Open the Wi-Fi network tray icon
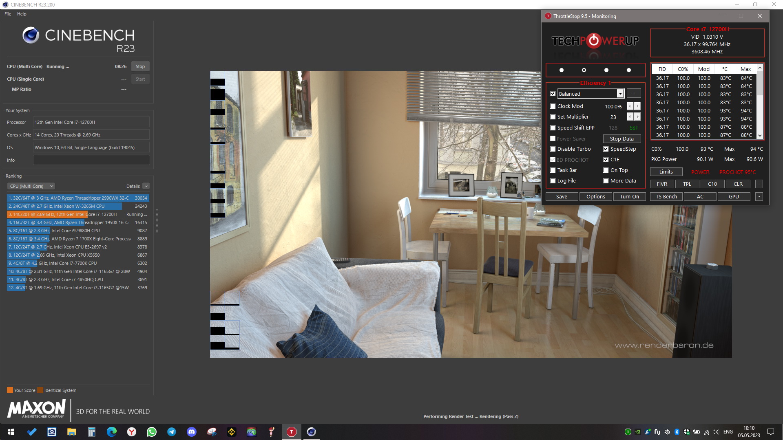This screenshot has width=783, height=440. tap(706, 432)
